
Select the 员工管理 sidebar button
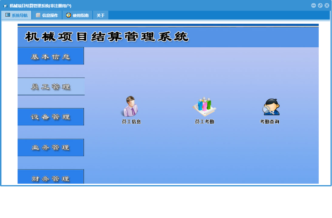(51, 87)
